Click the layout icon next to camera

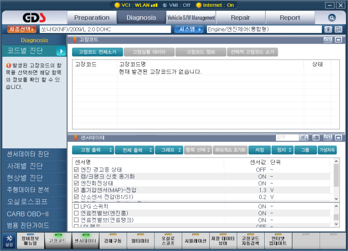click(339, 29)
